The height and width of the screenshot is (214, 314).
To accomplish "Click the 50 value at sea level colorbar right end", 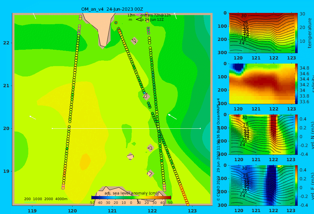I will pos(170,203).
